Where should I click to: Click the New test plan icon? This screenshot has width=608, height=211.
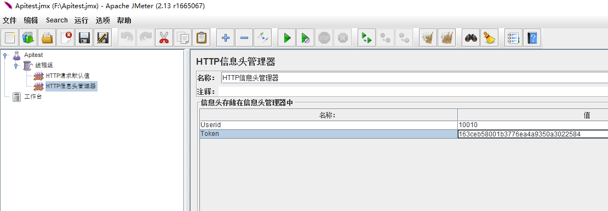tap(10, 38)
